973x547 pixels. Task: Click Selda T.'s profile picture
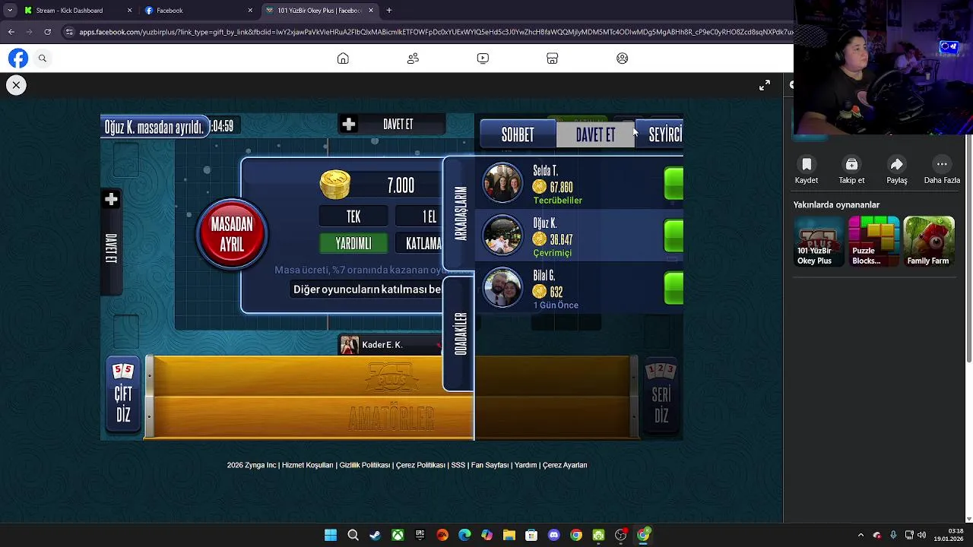[x=502, y=183]
